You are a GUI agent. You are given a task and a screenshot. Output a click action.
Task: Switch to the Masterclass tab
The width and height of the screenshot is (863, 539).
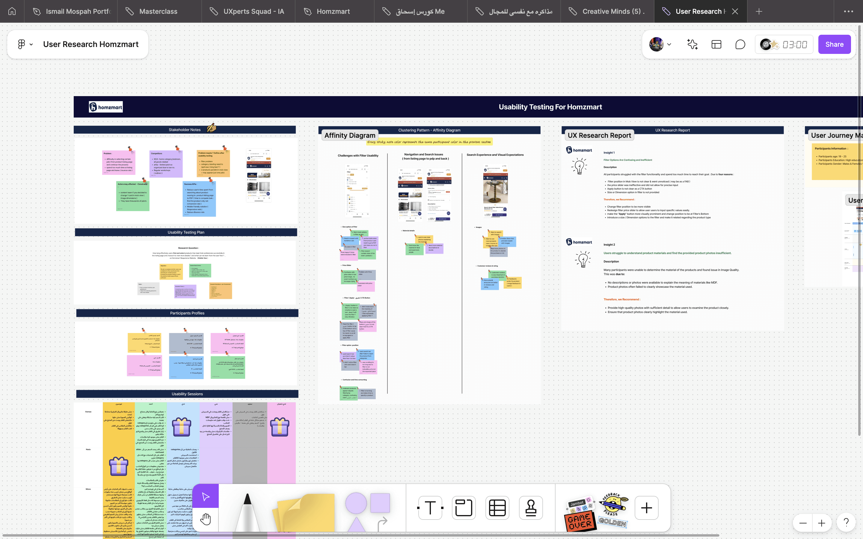[158, 11]
